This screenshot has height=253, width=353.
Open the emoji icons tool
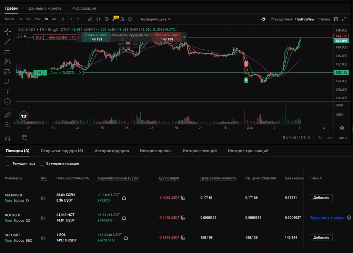point(8,102)
